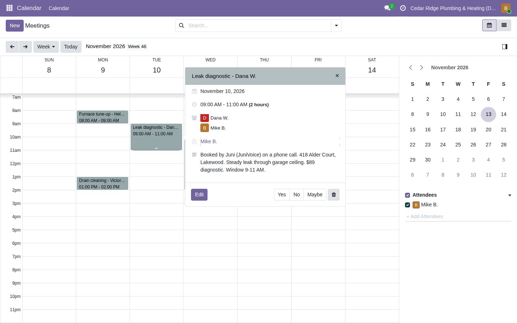Toggle the Attendees filter checkbox

click(407, 195)
